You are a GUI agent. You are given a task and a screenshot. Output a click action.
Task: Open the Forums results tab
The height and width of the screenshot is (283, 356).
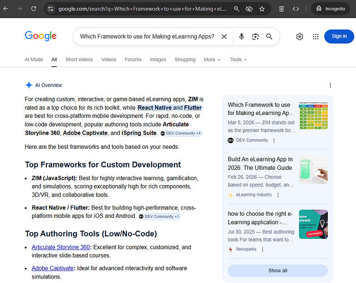(133, 59)
